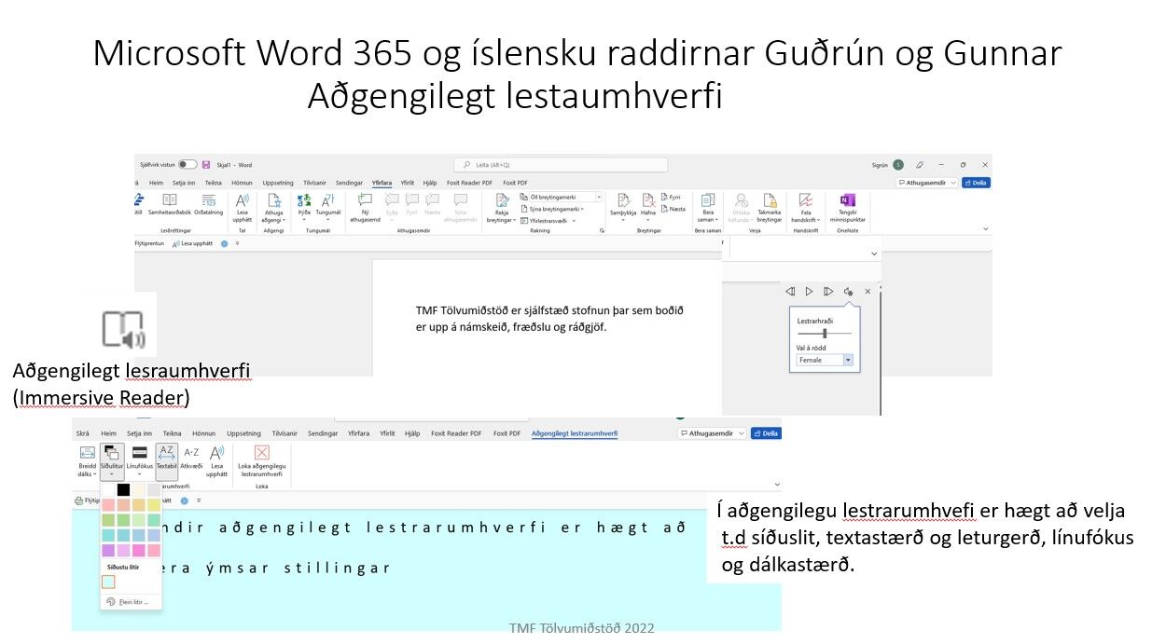Screen dimensions: 1166x644
Task: Open the Tilvísanir tab in the Skjal1 window
Action: [314, 183]
